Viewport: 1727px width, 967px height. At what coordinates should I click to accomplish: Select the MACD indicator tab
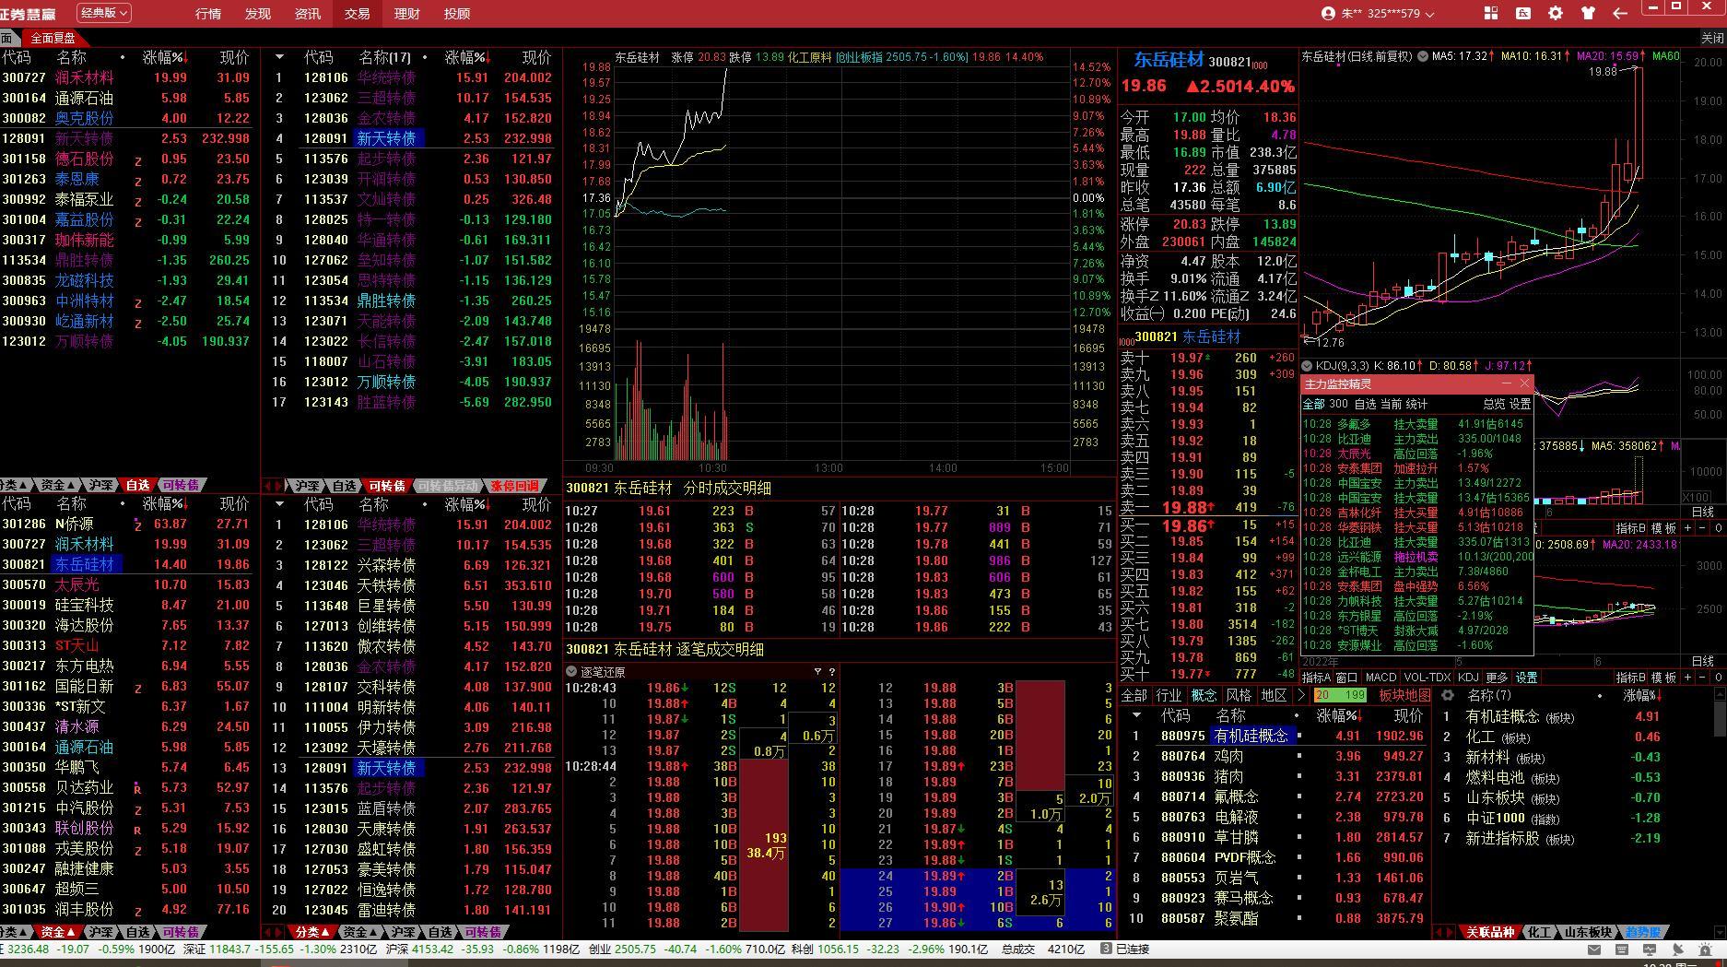tap(1380, 678)
